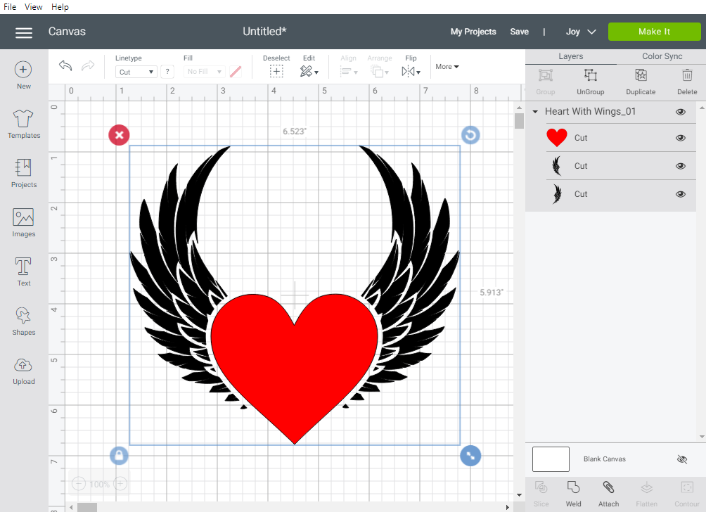
Task: Open the File menu
Action: [x=10, y=7]
